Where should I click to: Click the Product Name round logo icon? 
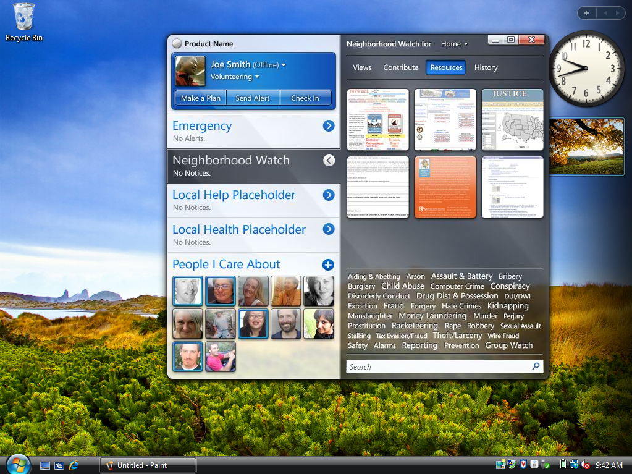point(177,43)
